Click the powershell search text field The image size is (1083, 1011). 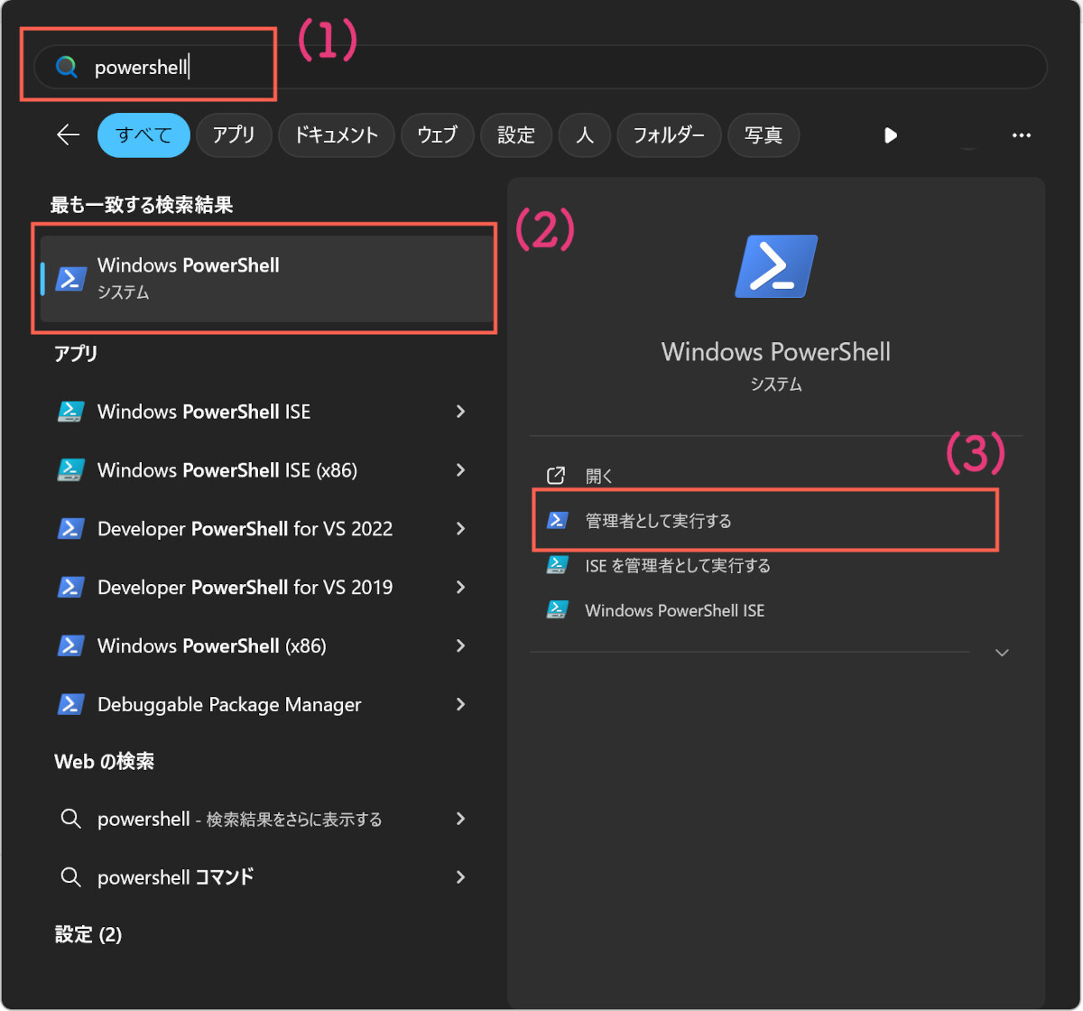coord(541,67)
